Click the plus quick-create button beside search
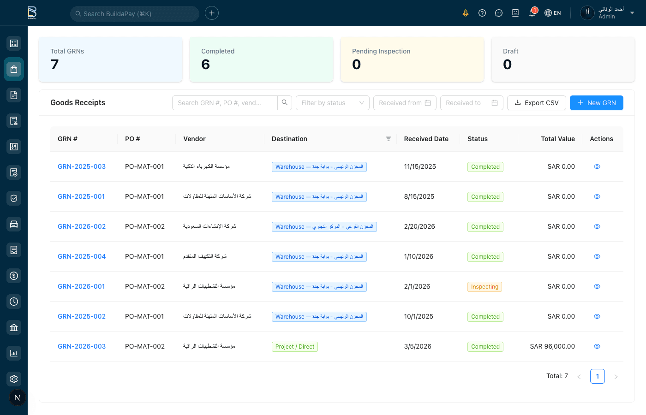The image size is (646, 415). 212,13
